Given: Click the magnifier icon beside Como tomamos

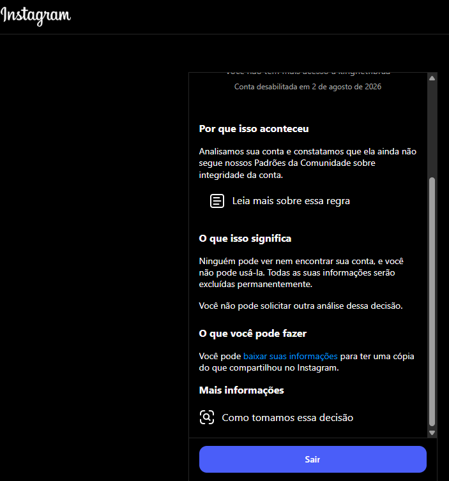Looking at the screenshot, I should 207,417.
